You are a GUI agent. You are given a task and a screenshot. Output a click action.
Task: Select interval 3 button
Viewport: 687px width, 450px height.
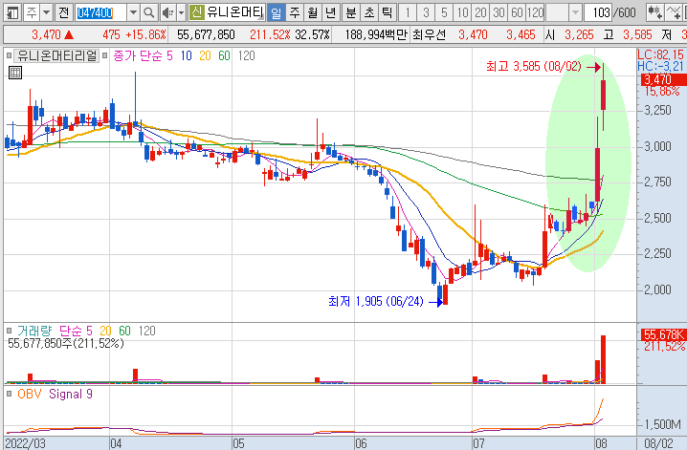[426, 12]
